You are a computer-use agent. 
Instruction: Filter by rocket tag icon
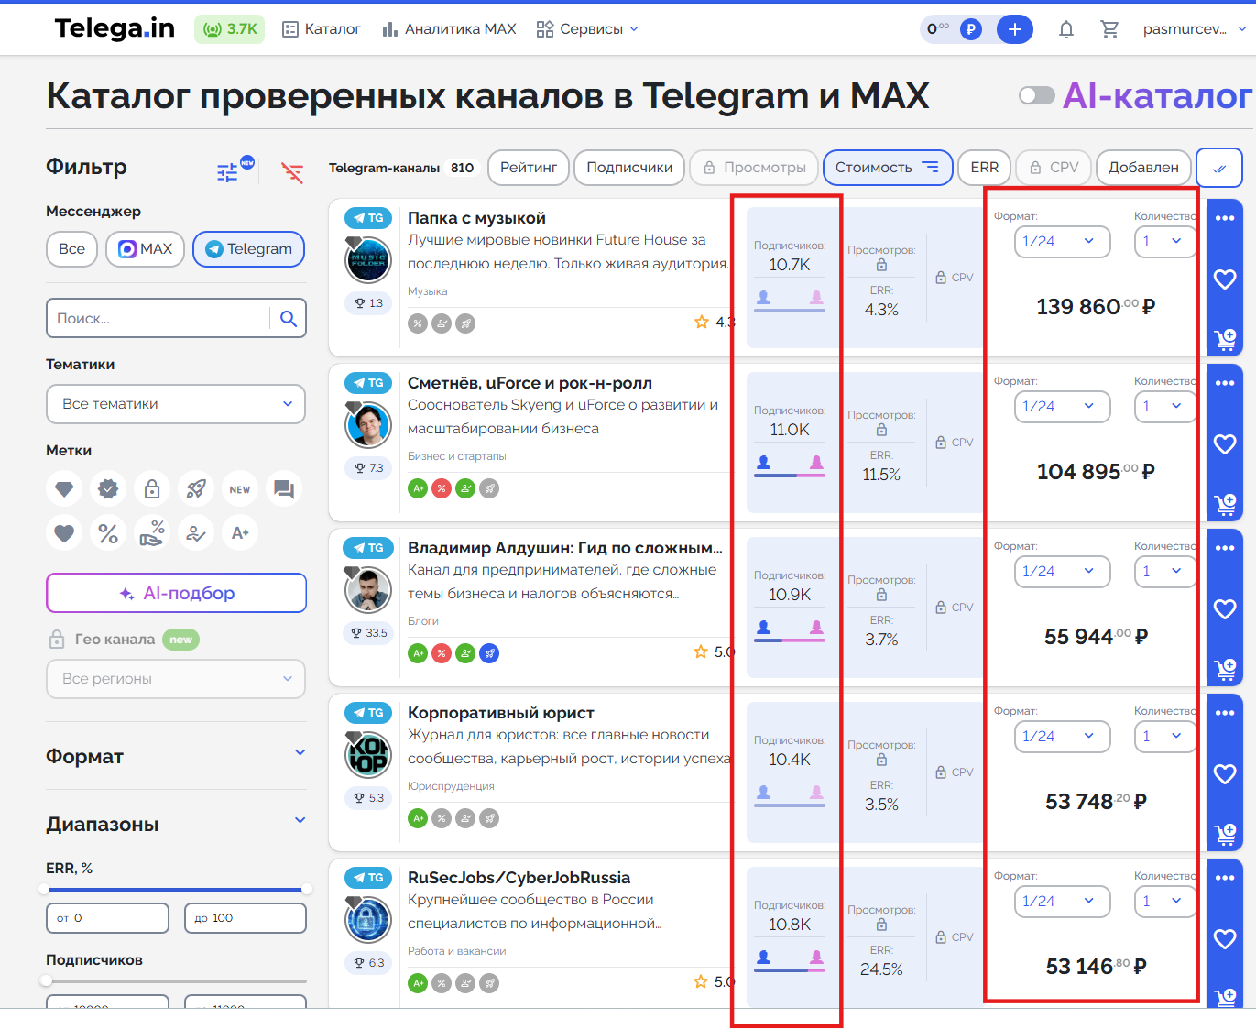point(196,489)
